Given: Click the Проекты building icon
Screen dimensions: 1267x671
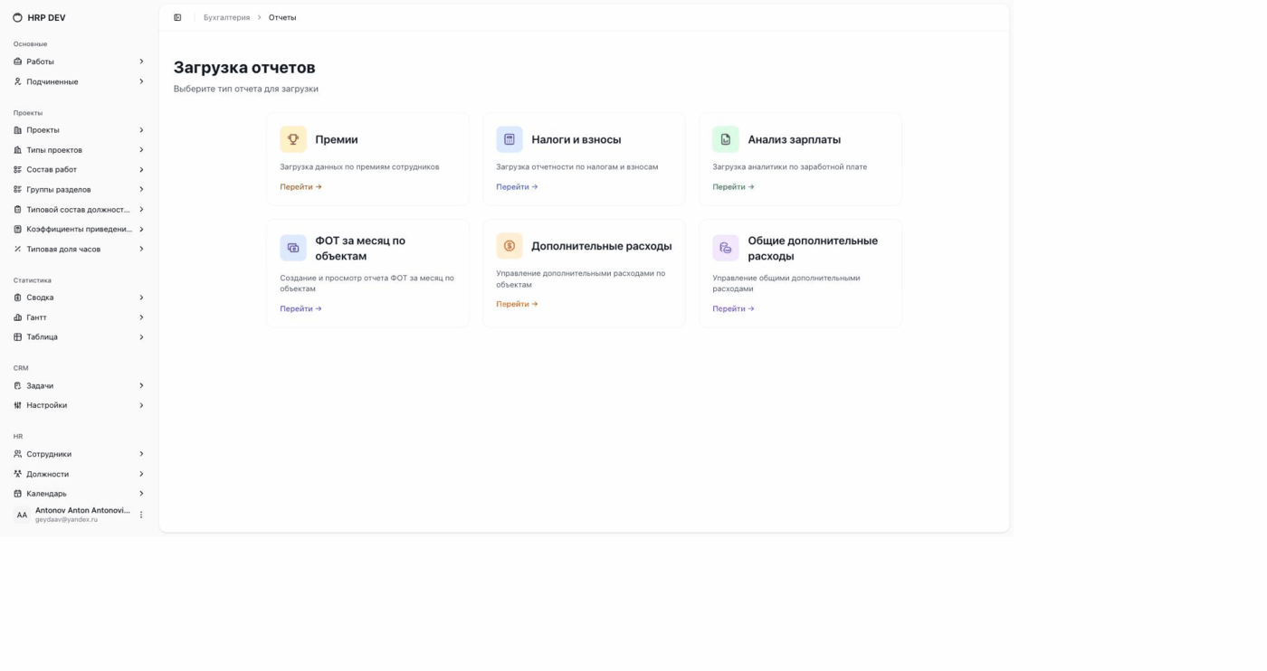Looking at the screenshot, I should point(17,130).
